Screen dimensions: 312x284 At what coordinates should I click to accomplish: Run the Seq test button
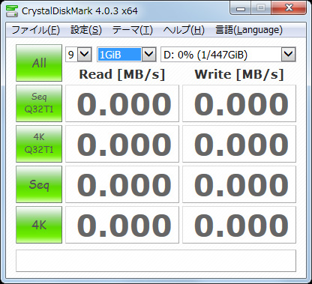[39, 184]
